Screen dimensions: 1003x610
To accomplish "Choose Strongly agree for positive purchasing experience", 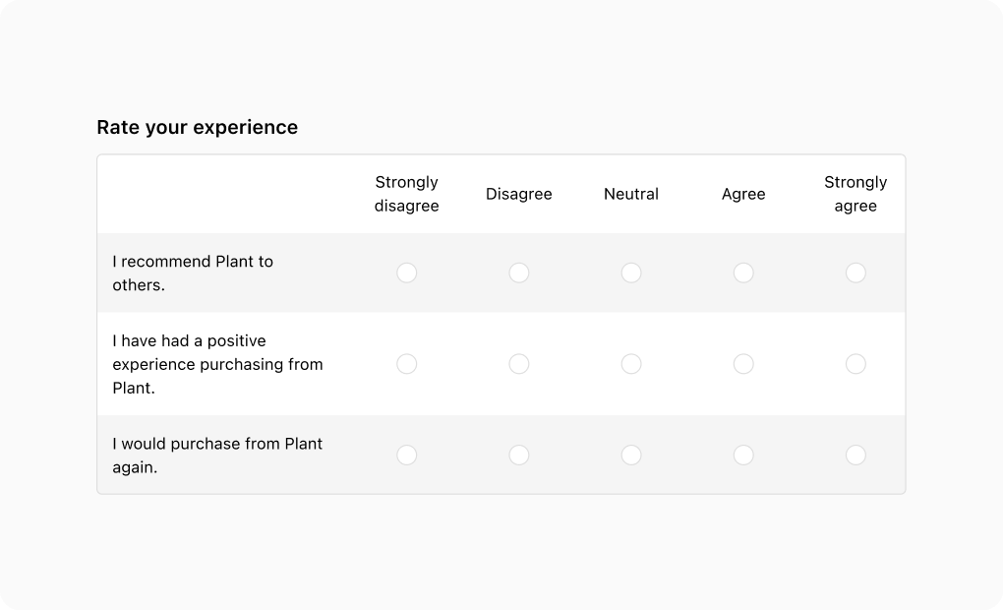I will pos(855,364).
